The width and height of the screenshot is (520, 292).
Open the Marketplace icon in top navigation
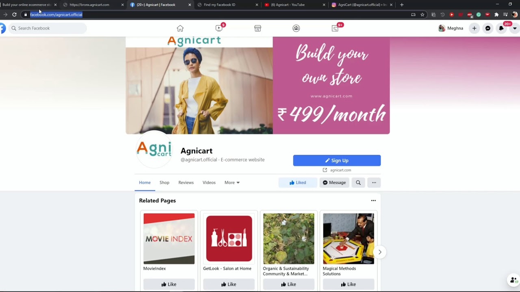tap(258, 28)
